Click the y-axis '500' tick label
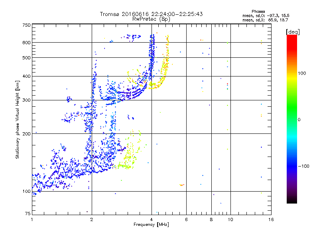The image size is (319, 239). tap(26, 58)
